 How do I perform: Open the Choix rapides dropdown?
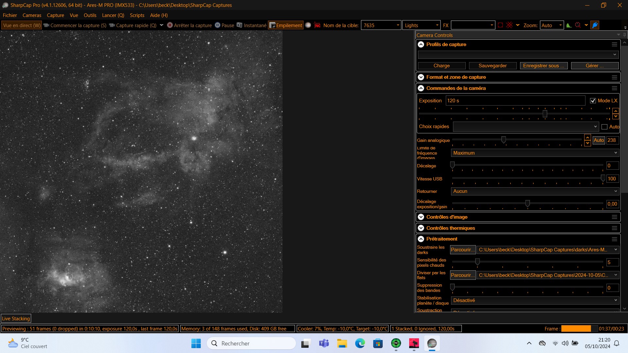click(526, 127)
